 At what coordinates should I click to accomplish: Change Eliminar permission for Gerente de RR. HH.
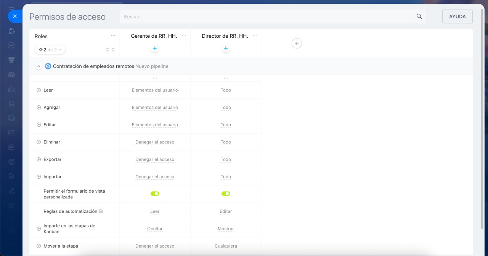pos(155,142)
